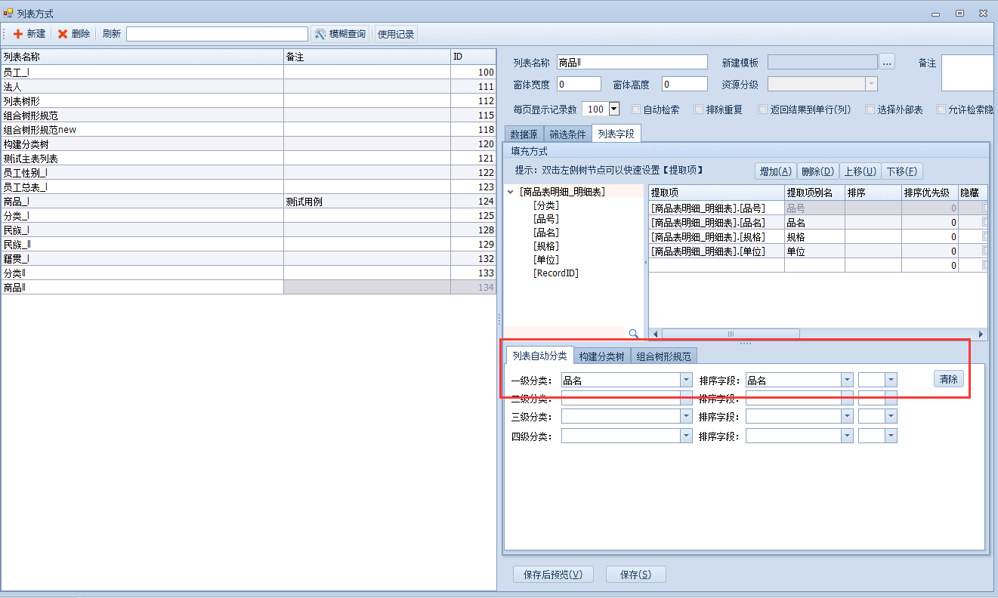Enable the 自动检索 checkbox

[636, 109]
